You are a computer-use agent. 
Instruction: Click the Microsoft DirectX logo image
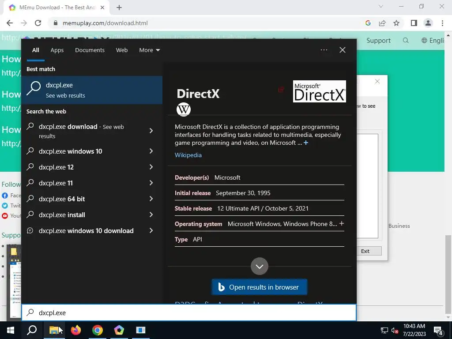click(x=320, y=91)
